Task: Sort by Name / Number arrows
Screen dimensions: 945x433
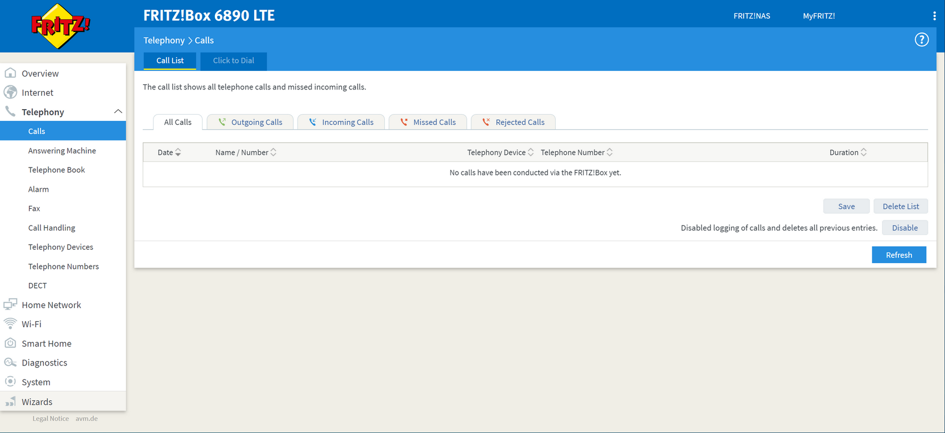Action: click(x=273, y=152)
